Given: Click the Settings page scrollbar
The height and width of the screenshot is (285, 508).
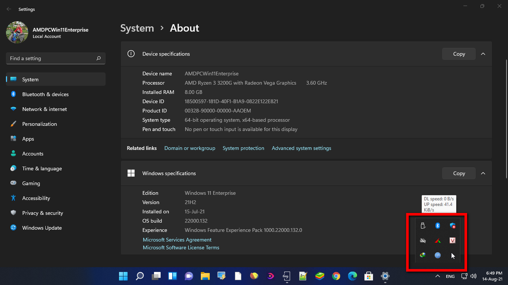Looking at the screenshot, I should [506, 119].
